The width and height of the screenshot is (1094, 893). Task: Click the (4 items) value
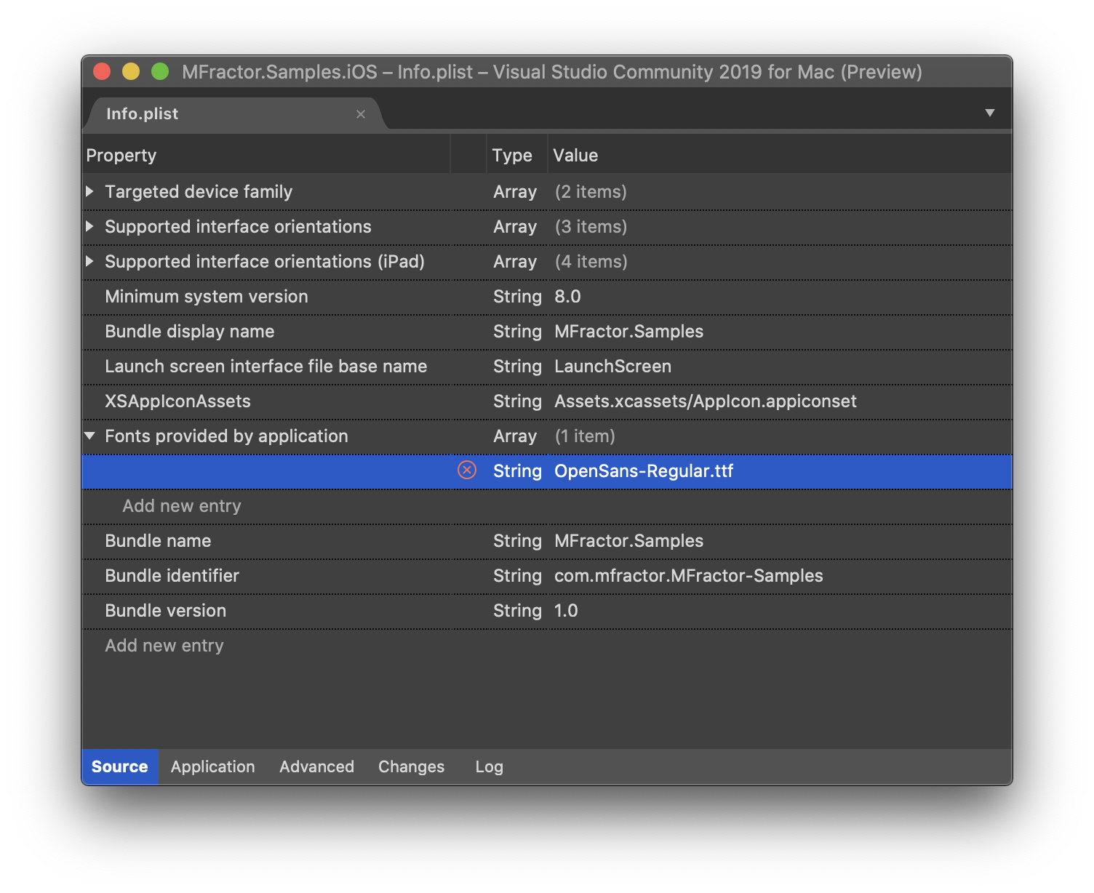(591, 261)
